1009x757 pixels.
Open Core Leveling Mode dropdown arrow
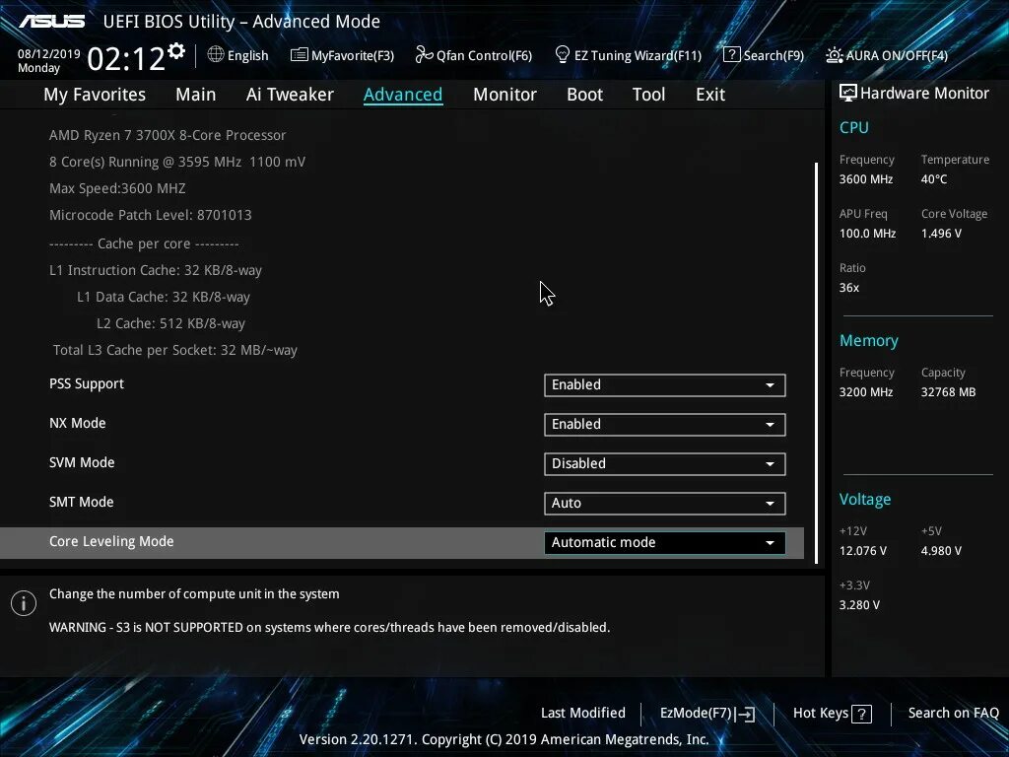pyautogui.click(x=770, y=543)
